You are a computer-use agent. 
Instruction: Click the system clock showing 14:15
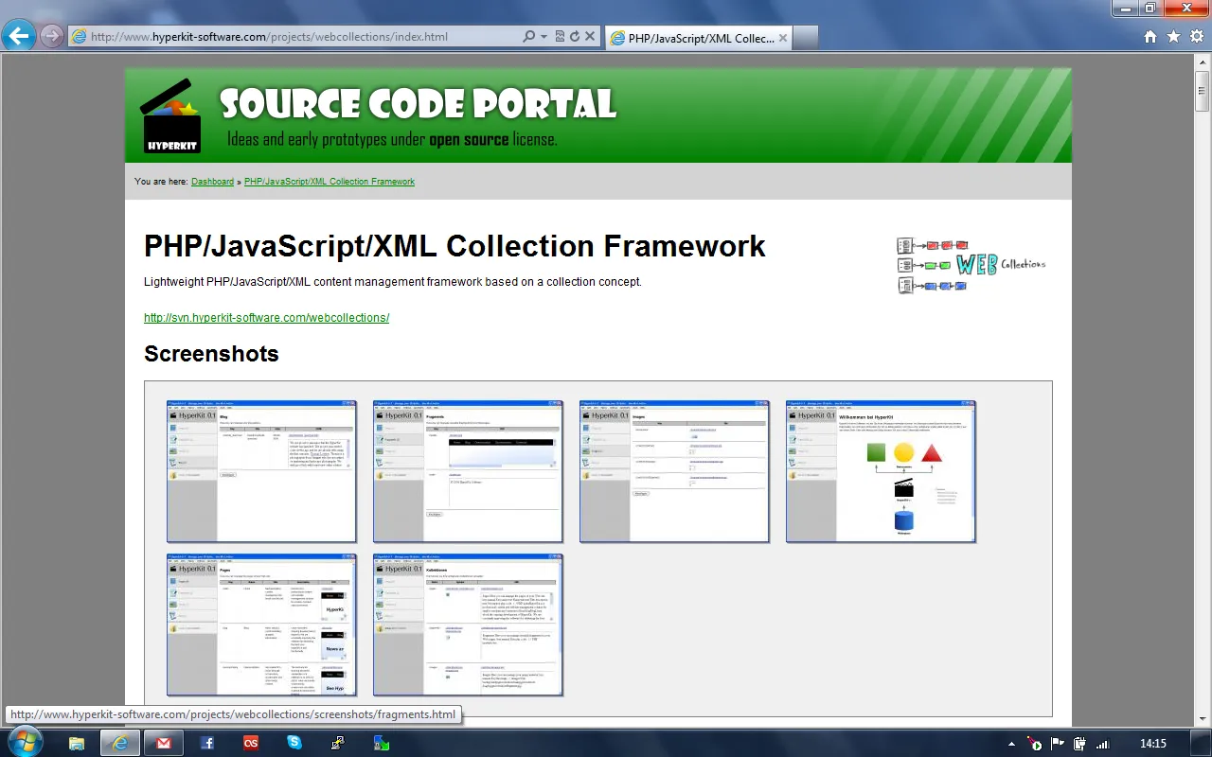(1152, 744)
